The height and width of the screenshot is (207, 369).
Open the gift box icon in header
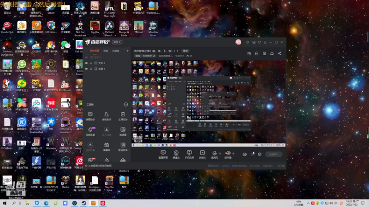point(249,53)
